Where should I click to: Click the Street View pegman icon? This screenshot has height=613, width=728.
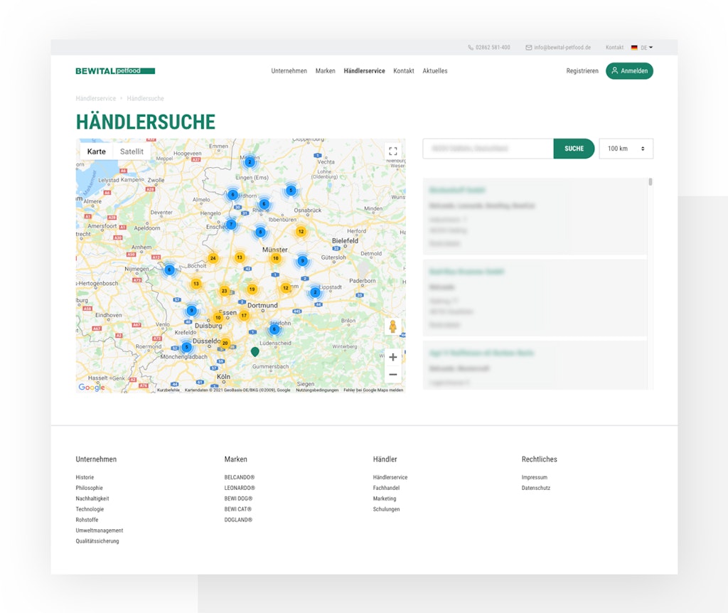pos(392,326)
